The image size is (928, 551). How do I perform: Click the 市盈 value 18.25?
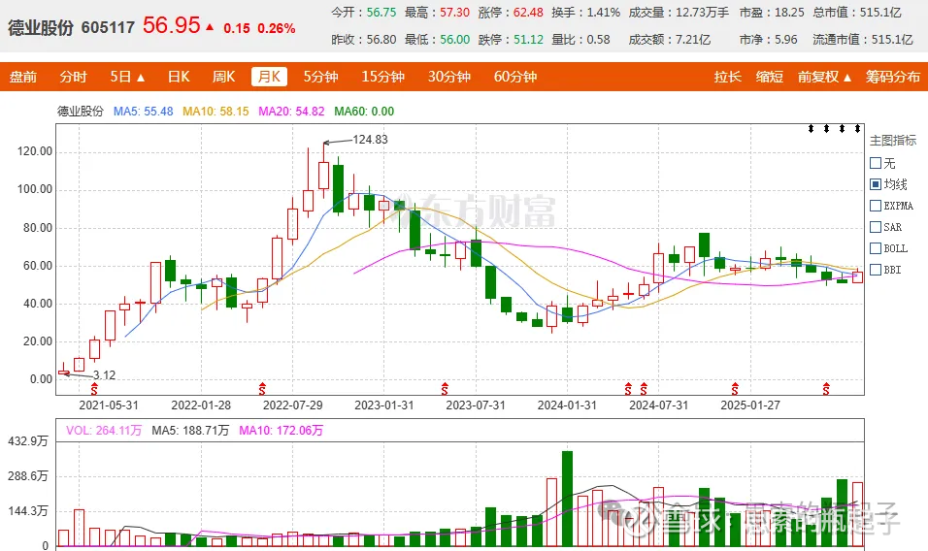[x=789, y=13]
